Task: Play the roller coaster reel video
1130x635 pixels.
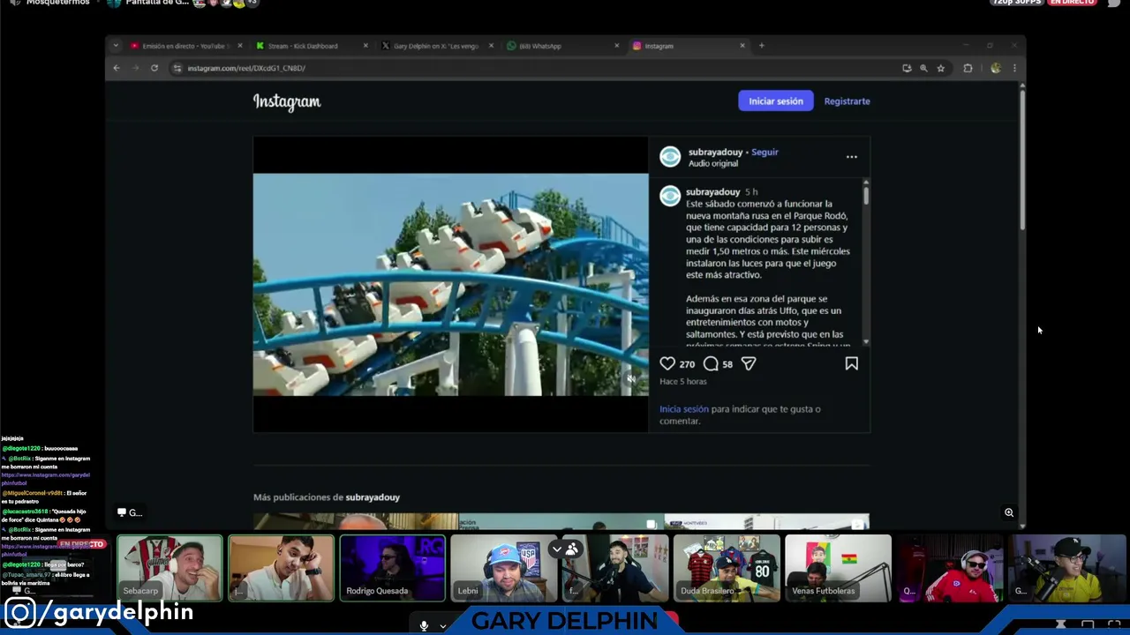Action: (x=450, y=284)
